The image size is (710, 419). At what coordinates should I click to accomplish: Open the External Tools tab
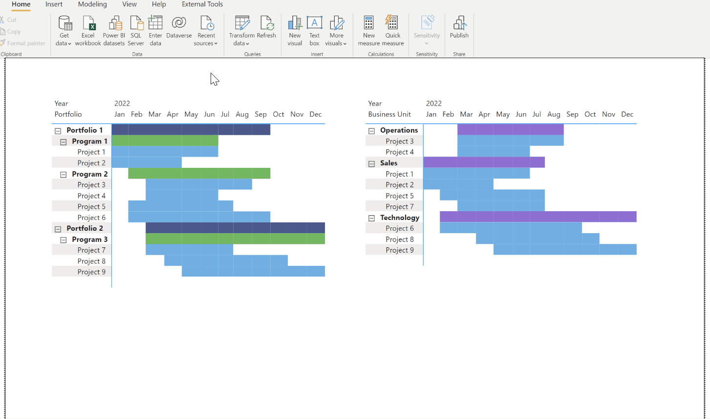202,4
